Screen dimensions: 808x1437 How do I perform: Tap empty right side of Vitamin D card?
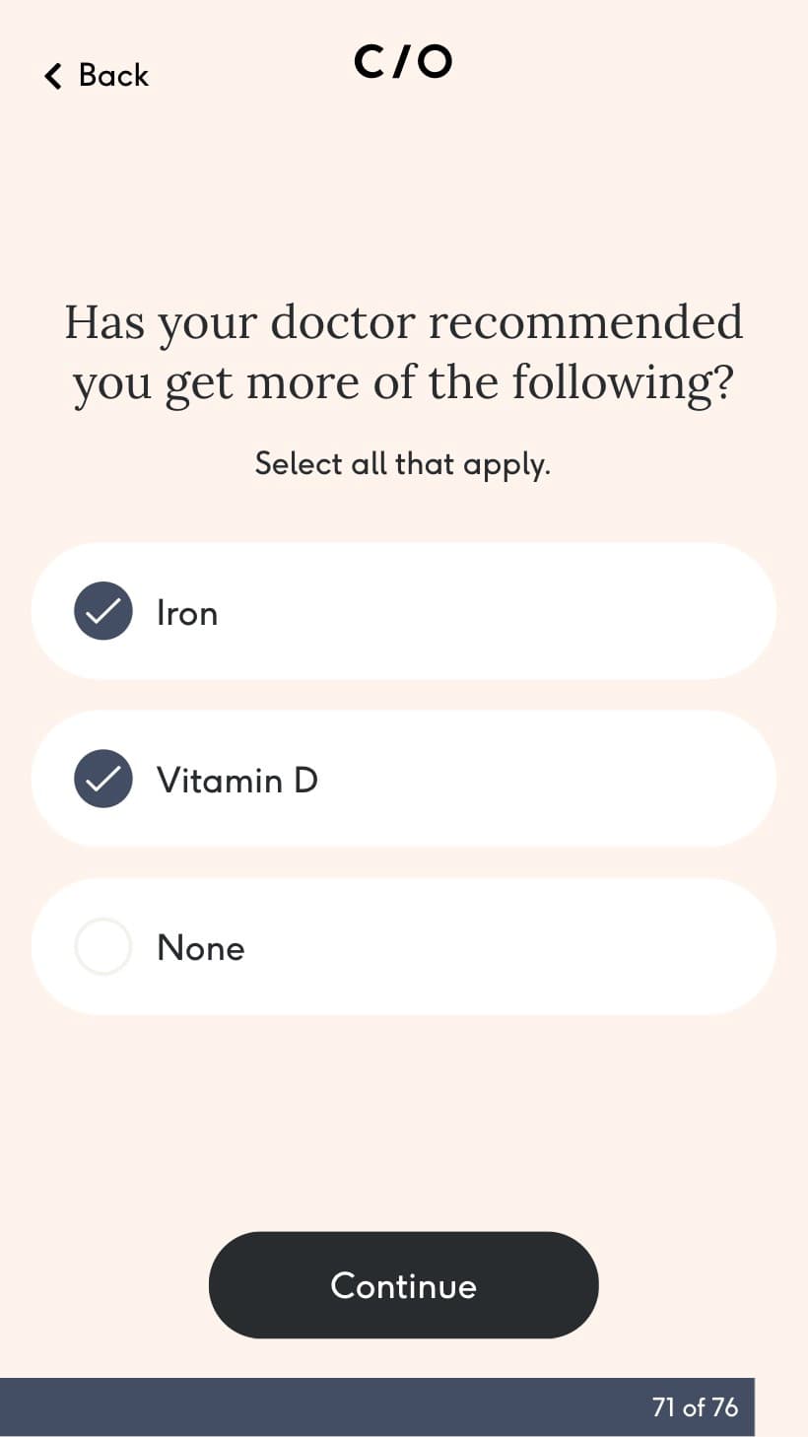click(591, 779)
